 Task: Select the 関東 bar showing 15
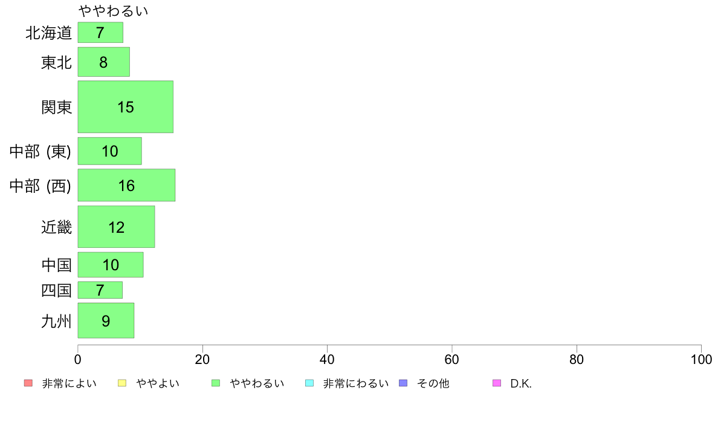pyautogui.click(x=126, y=107)
